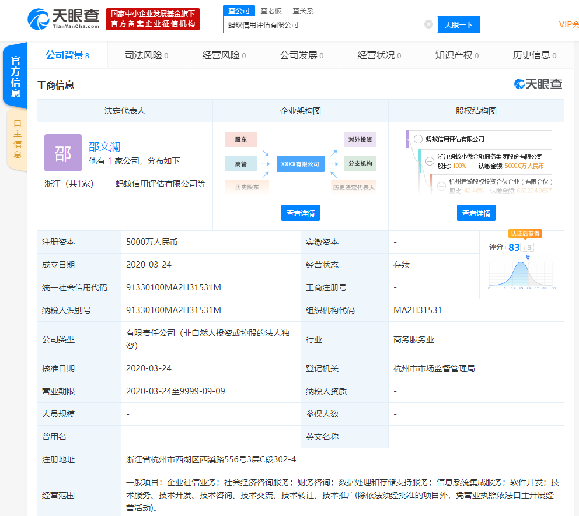This screenshot has width=579, height=516.
Task: Click 查看详情 under the equity structure chart
Action: (x=476, y=213)
